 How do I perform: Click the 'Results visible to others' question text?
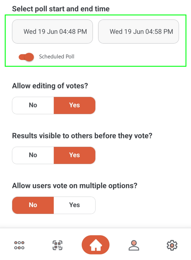pos(82,136)
